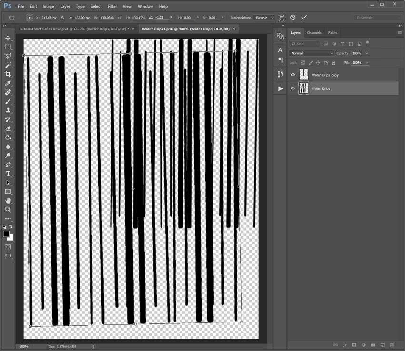Open the Opacity slider dropdown arrow
The width and height of the screenshot is (405, 351).
click(x=367, y=53)
